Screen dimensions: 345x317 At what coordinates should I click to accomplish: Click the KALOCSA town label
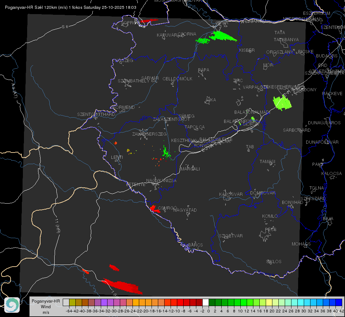(332, 173)
